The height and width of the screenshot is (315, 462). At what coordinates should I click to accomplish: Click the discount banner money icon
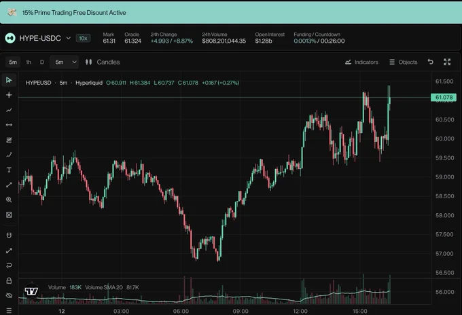tap(12, 12)
